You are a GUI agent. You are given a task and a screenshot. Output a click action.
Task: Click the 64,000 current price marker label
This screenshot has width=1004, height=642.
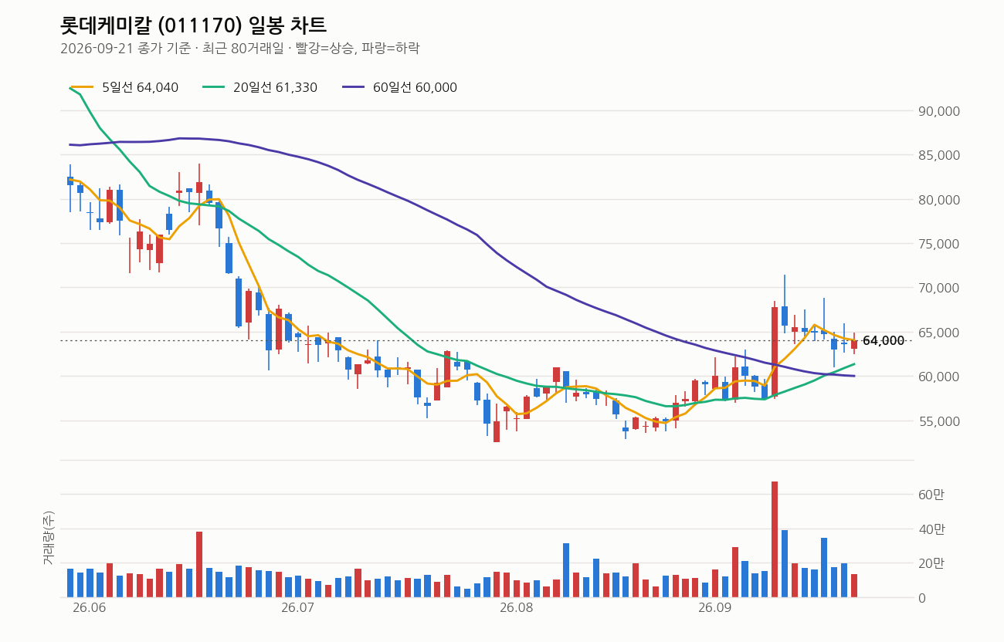pos(884,341)
